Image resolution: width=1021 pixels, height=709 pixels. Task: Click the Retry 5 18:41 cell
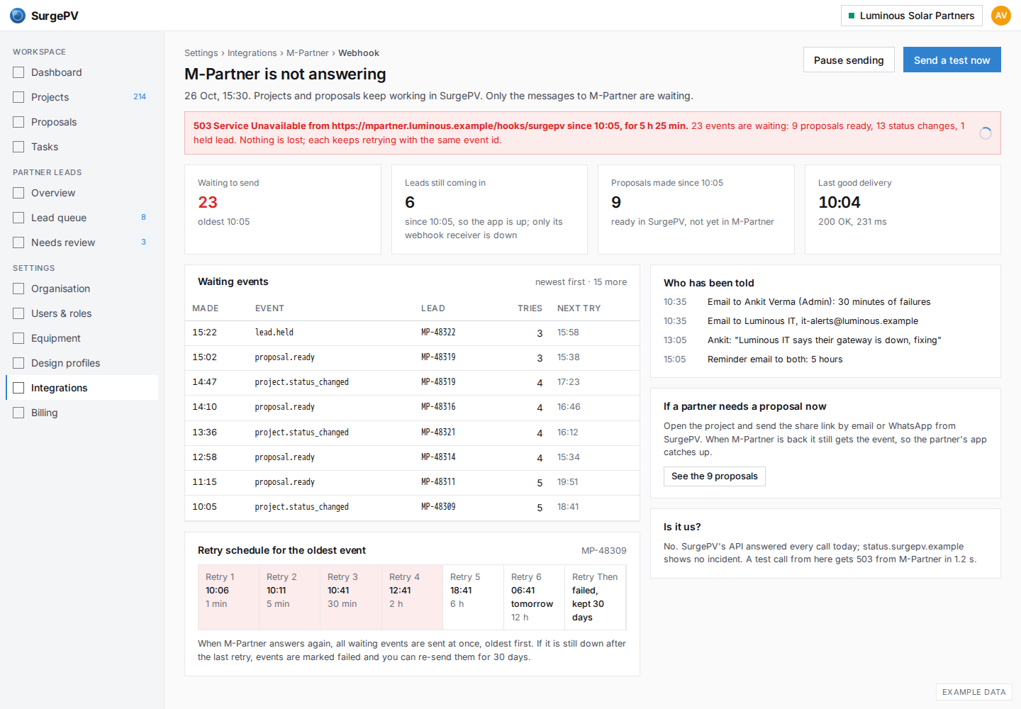click(473, 597)
